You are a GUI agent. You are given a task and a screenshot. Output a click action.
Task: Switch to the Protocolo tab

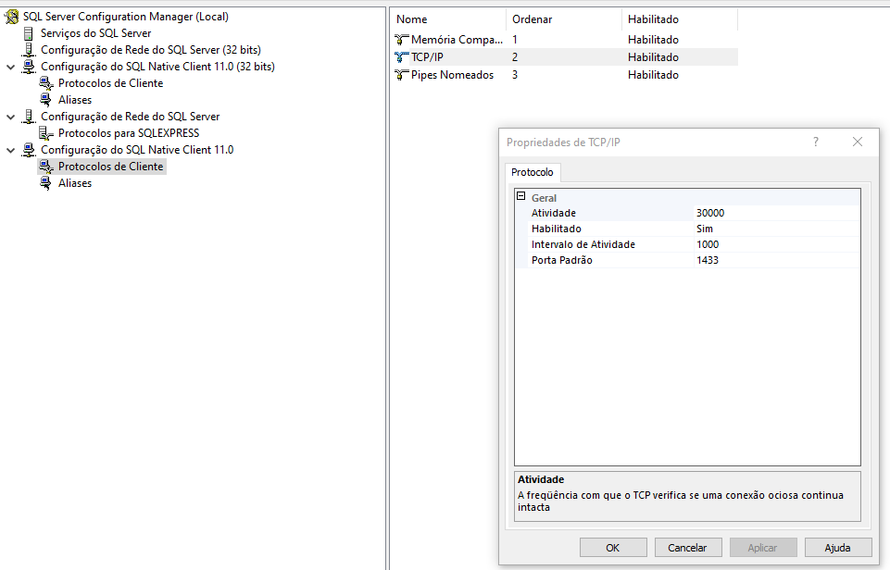pyautogui.click(x=532, y=172)
